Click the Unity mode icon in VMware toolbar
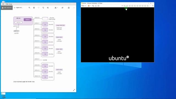Image resolution: width=176 pixels, height=99 pixels. 98,6
